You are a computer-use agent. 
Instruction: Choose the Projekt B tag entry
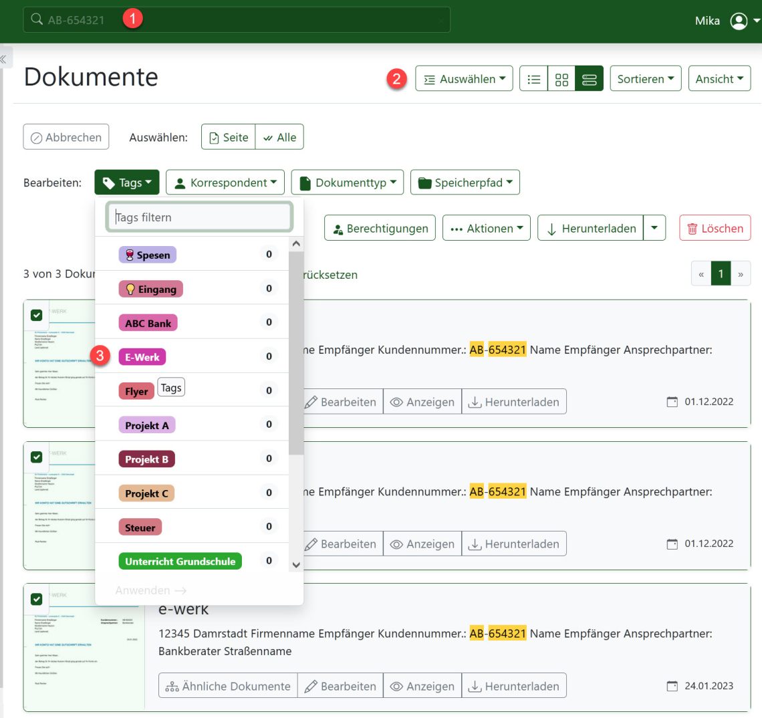tap(146, 459)
